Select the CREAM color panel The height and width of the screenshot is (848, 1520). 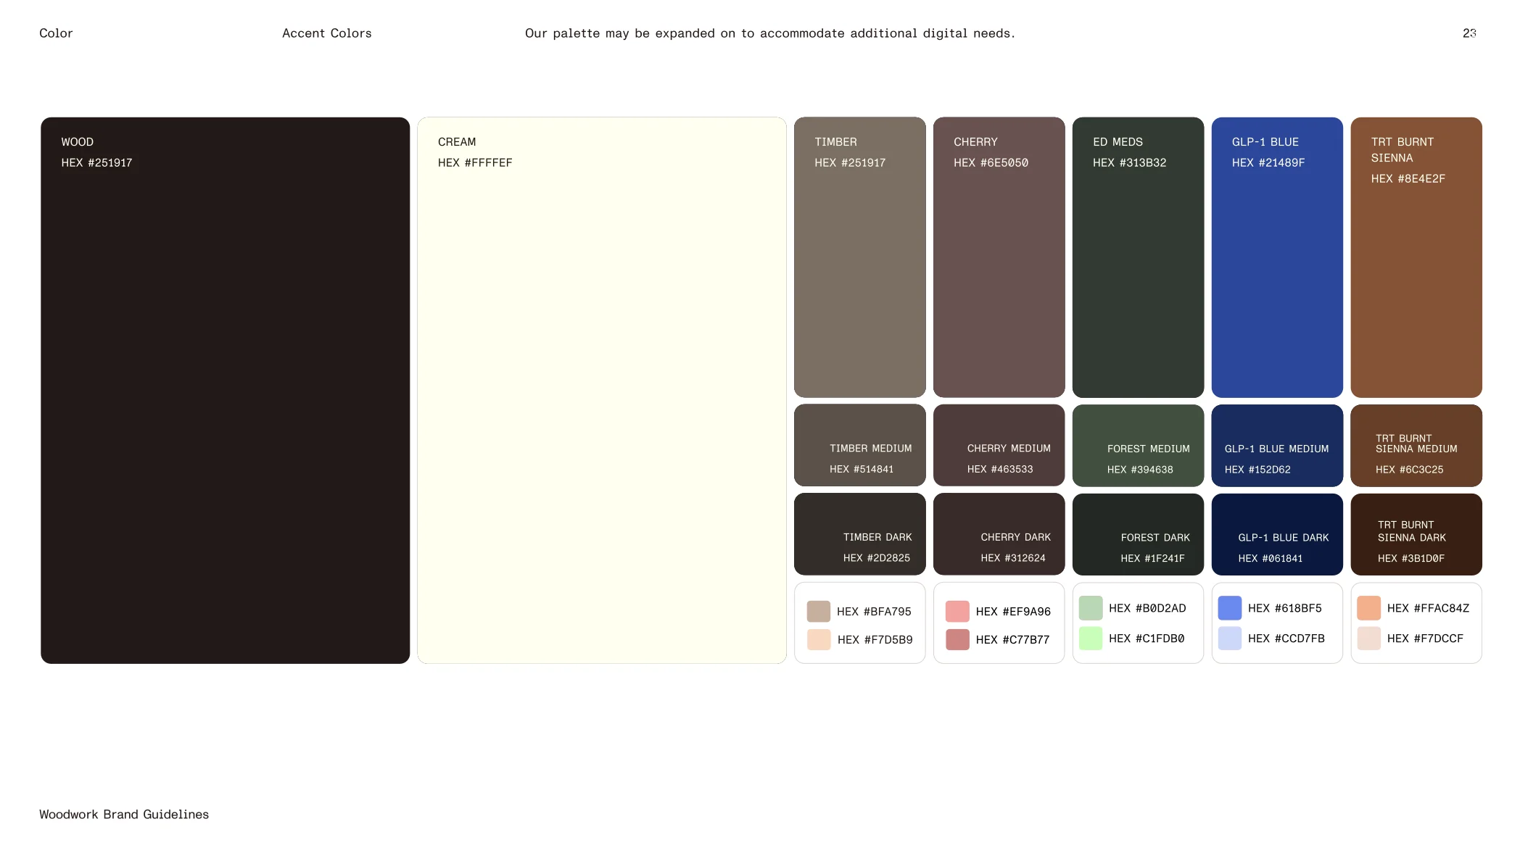click(x=601, y=391)
